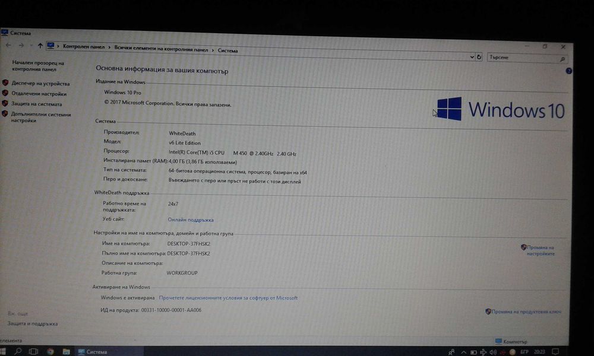The image size is (594, 356).
Task: Select the manufacturer value 'WhiteDeath'
Action: tap(182, 133)
